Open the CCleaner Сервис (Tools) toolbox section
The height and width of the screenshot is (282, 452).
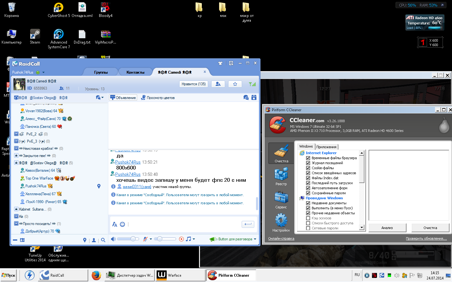[x=281, y=199]
